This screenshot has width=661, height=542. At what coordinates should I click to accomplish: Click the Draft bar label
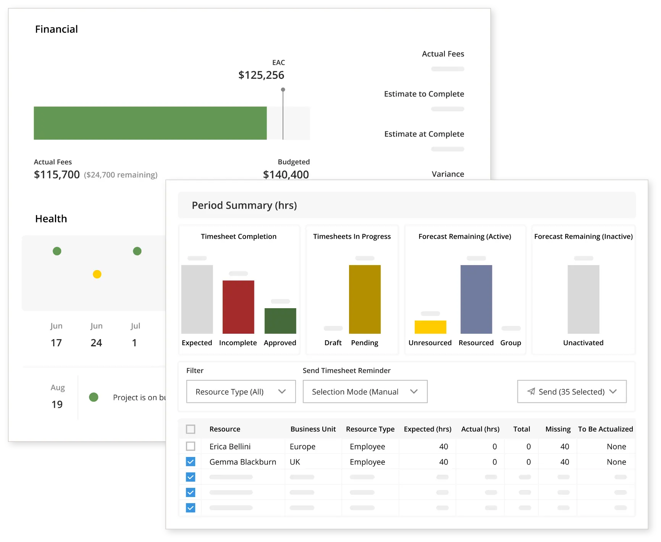click(x=333, y=343)
